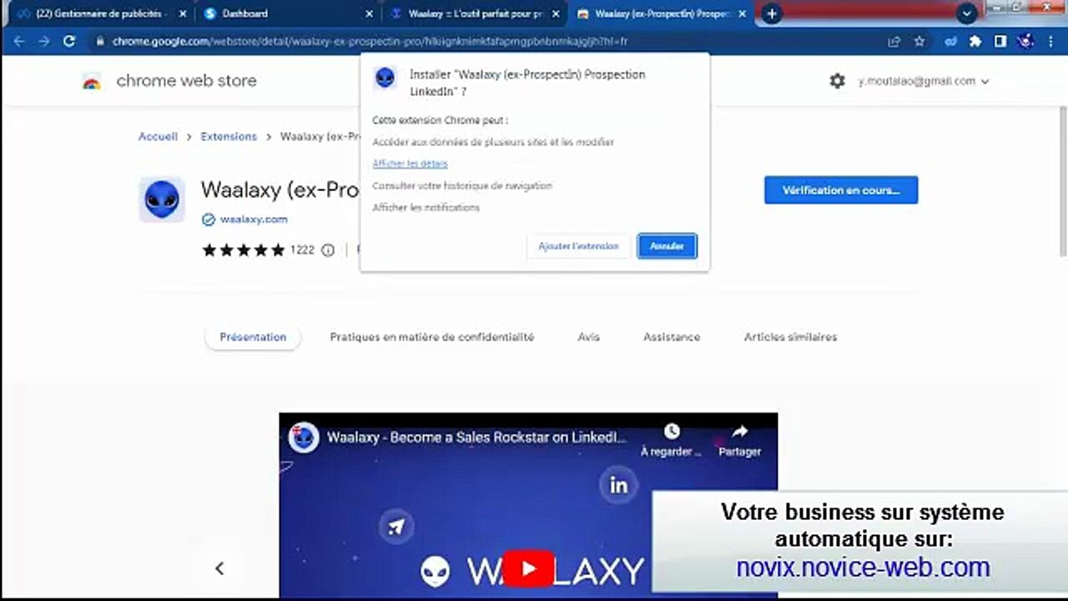The height and width of the screenshot is (601, 1068).
Task: Open the waalaxy.com publisher link
Action: coord(254,220)
